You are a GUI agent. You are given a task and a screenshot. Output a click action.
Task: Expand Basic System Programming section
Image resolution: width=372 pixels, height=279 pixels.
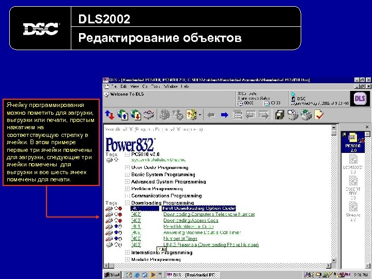point(127,175)
